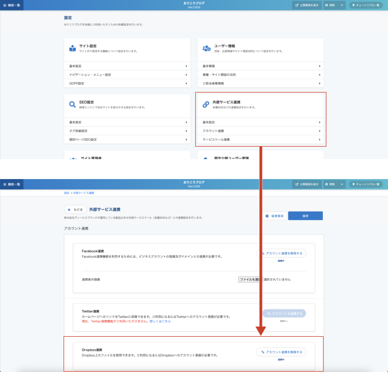
Task: Click the サイト設定 card icon
Action: coord(72,49)
